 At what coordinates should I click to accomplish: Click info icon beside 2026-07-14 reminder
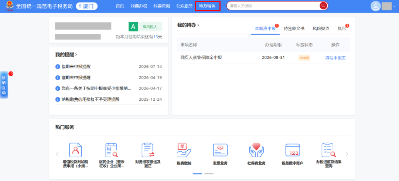click(x=58, y=67)
